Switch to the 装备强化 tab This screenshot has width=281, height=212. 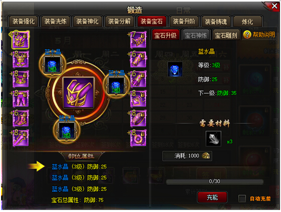click(23, 21)
